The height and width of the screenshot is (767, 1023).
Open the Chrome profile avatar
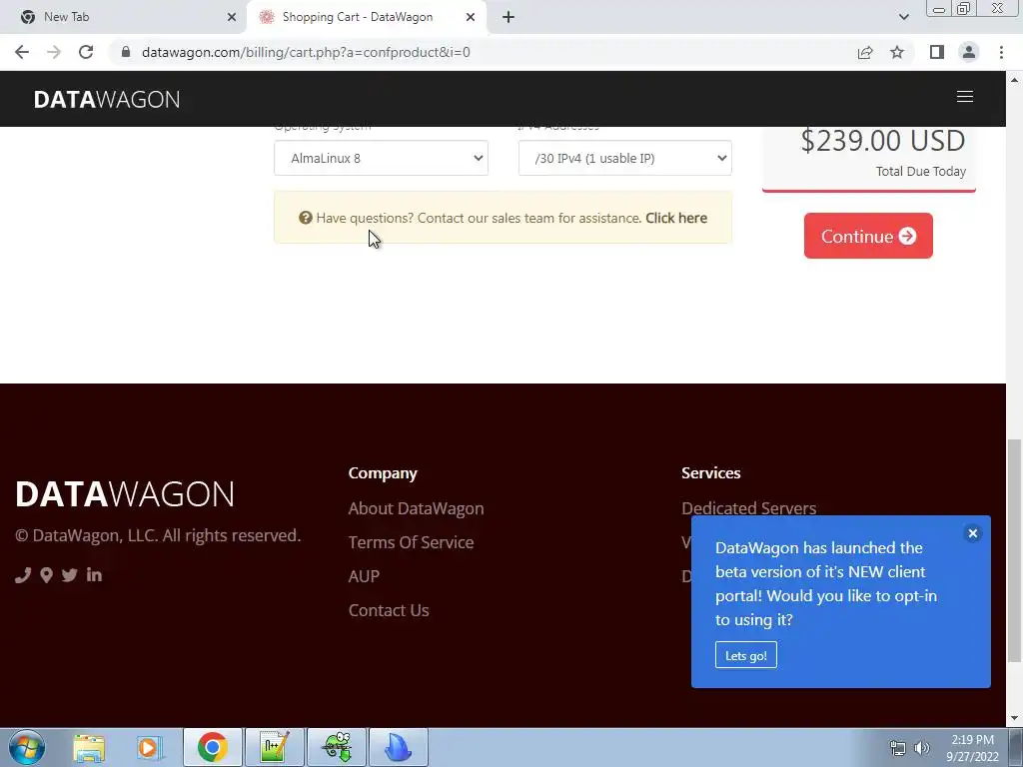pyautogui.click(x=969, y=52)
